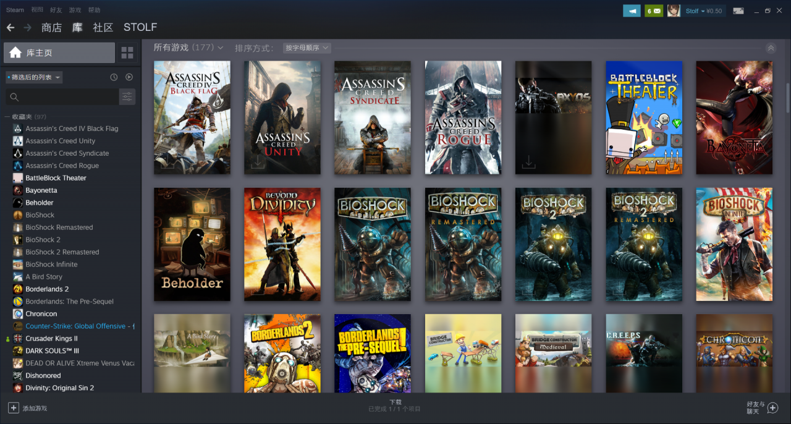Image resolution: width=791 pixels, height=424 pixels.
Task: Click the Chronicon list icon
Action: [x=18, y=314]
